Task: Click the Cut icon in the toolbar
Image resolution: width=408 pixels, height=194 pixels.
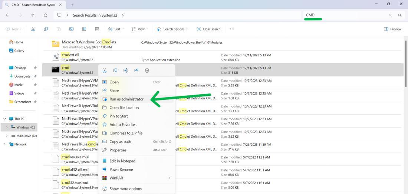Action: 33,29
